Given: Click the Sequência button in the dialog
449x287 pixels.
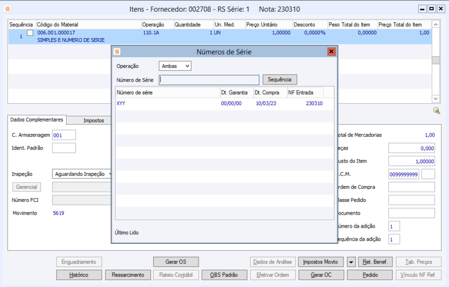Looking at the screenshot, I should click(x=280, y=80).
